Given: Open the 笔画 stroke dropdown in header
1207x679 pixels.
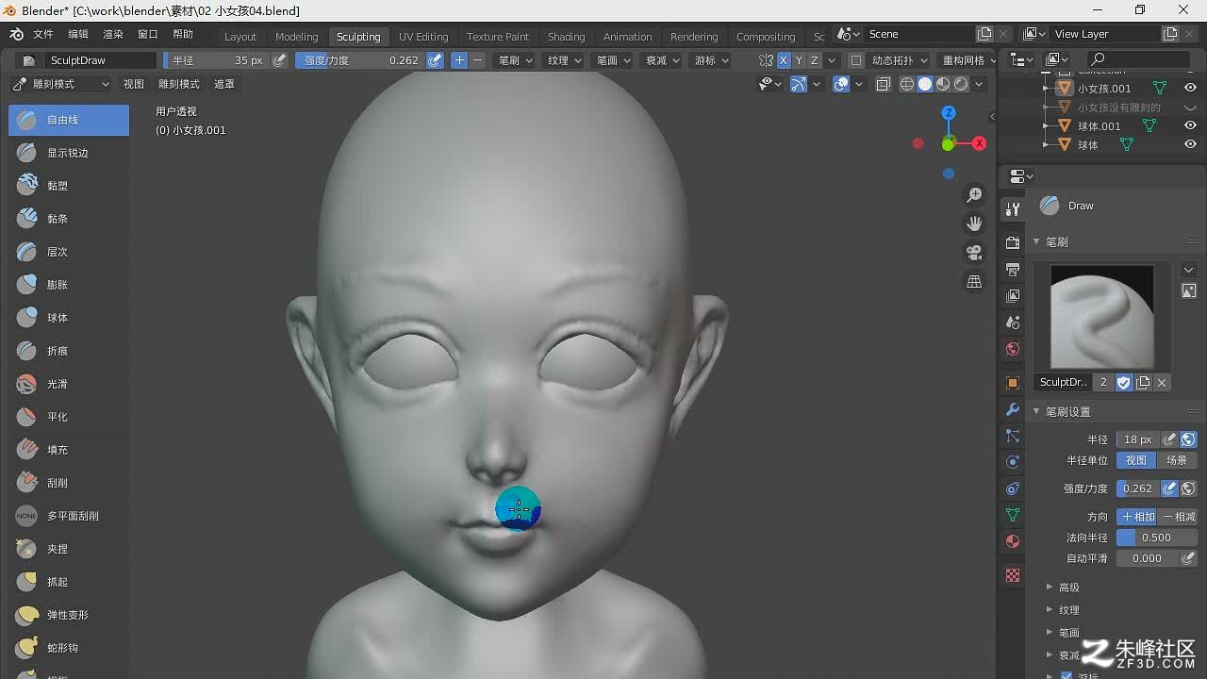Looking at the screenshot, I should pos(613,60).
